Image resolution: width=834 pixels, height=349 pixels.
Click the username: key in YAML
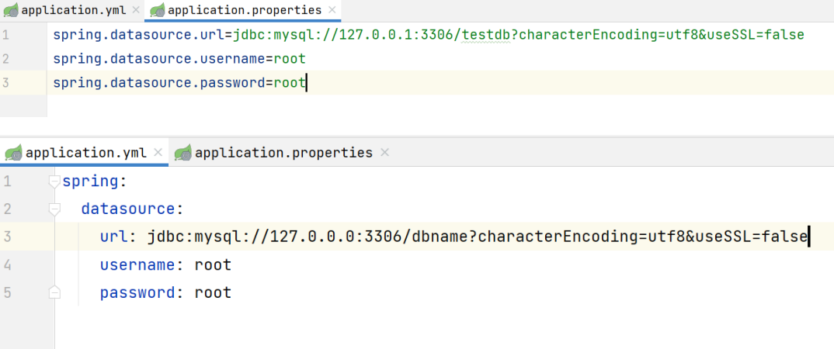click(x=143, y=264)
